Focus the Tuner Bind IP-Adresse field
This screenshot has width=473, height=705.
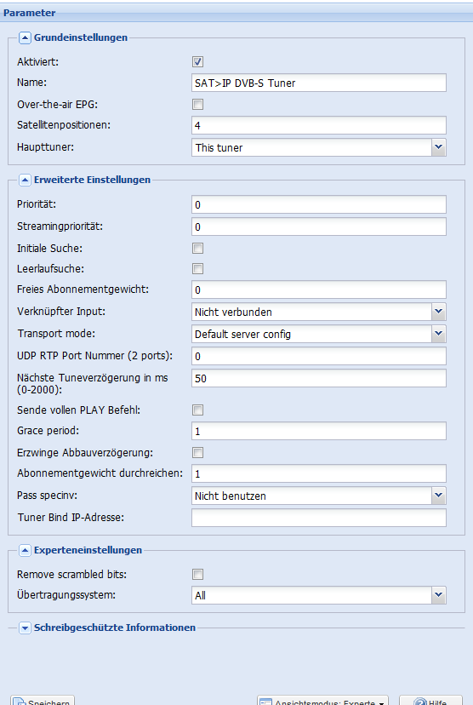pos(319,518)
